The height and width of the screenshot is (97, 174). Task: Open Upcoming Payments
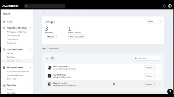(x=15, y=75)
